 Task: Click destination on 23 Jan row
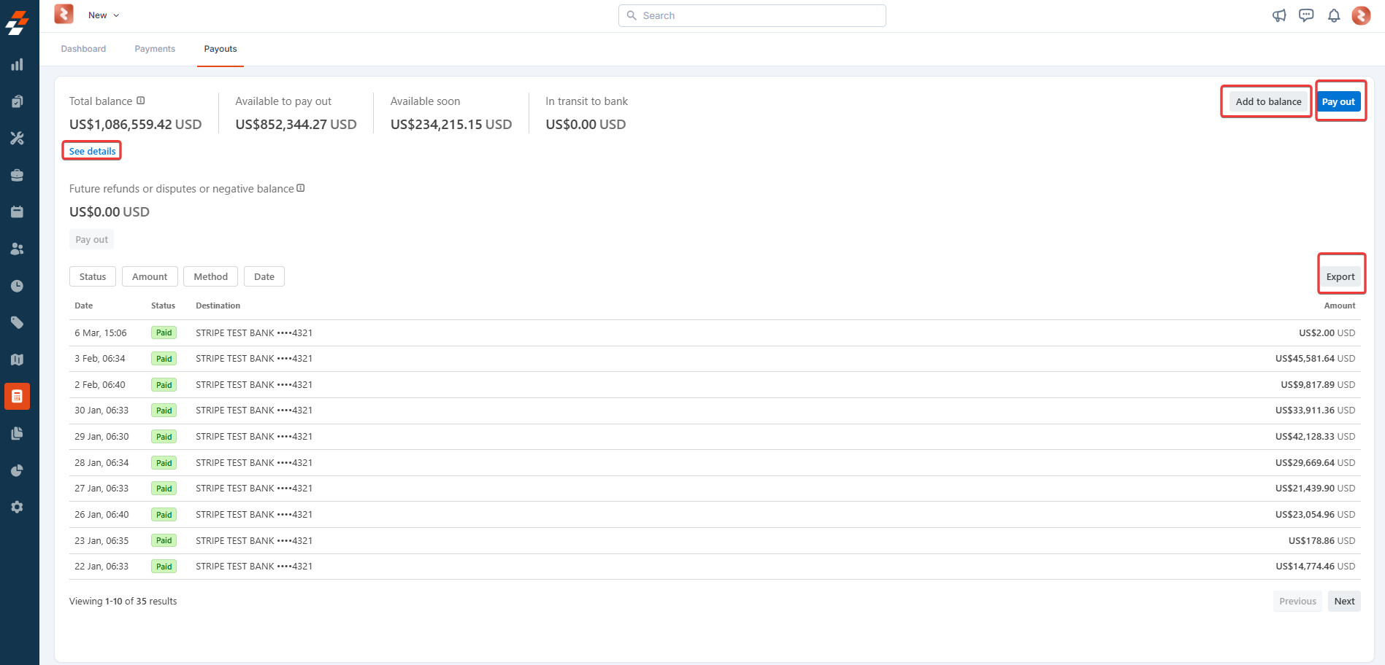(x=254, y=540)
